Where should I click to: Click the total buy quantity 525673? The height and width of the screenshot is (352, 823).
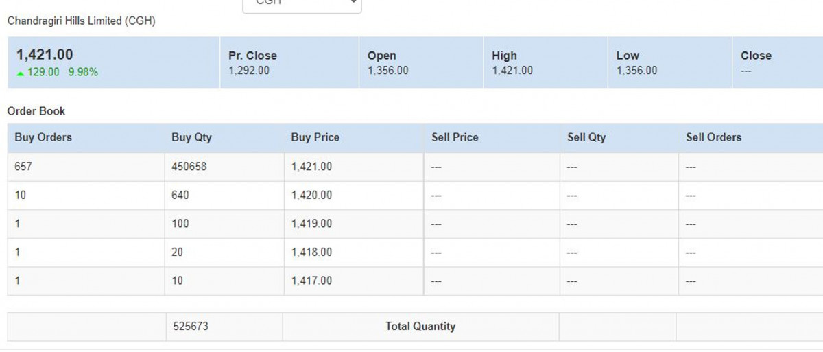click(190, 327)
